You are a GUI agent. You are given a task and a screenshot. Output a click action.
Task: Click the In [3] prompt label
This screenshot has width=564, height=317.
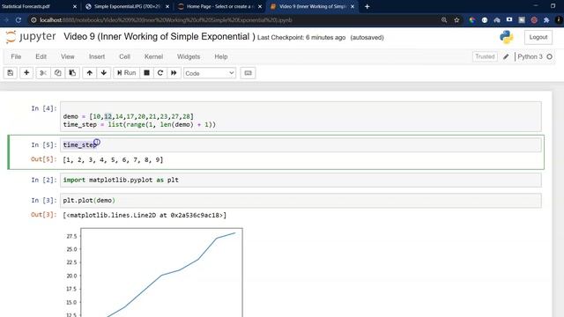[44, 200]
